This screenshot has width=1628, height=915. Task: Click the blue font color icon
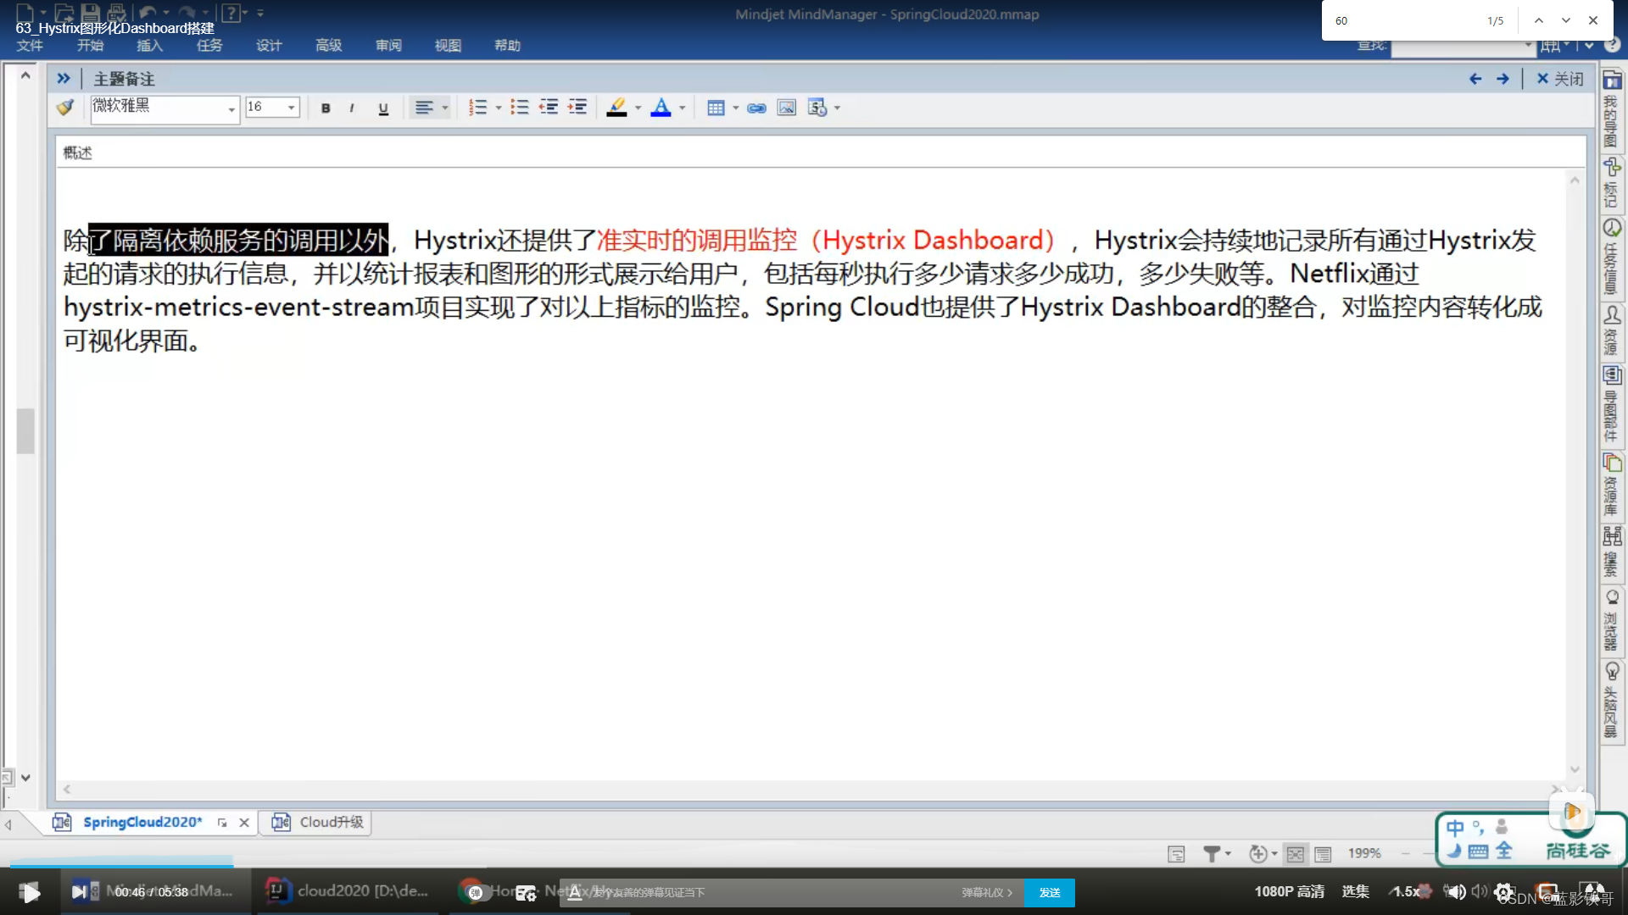click(x=661, y=108)
